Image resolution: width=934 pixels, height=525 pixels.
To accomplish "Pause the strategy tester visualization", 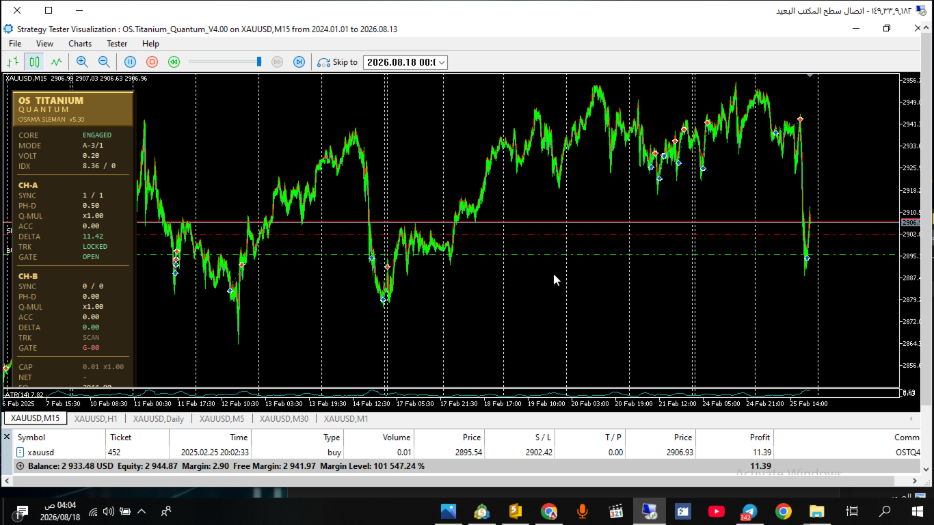I will pos(131,62).
